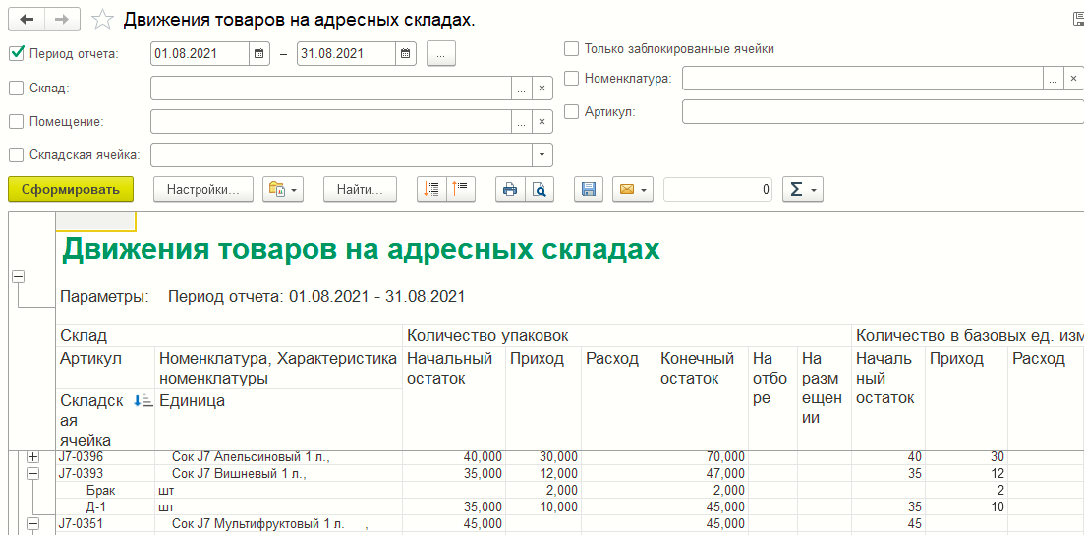Click the back navigation arrow
Screen dimensions: 1084x535
(x=27, y=20)
